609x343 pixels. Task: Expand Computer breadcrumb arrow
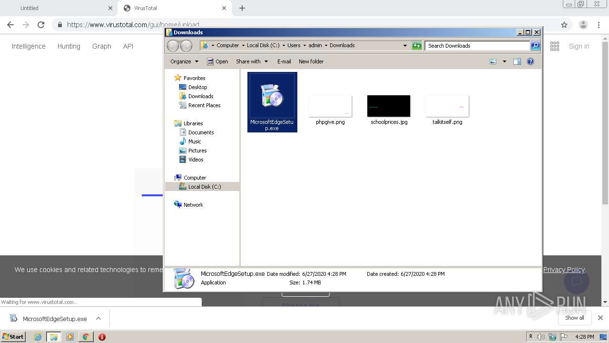(x=243, y=46)
